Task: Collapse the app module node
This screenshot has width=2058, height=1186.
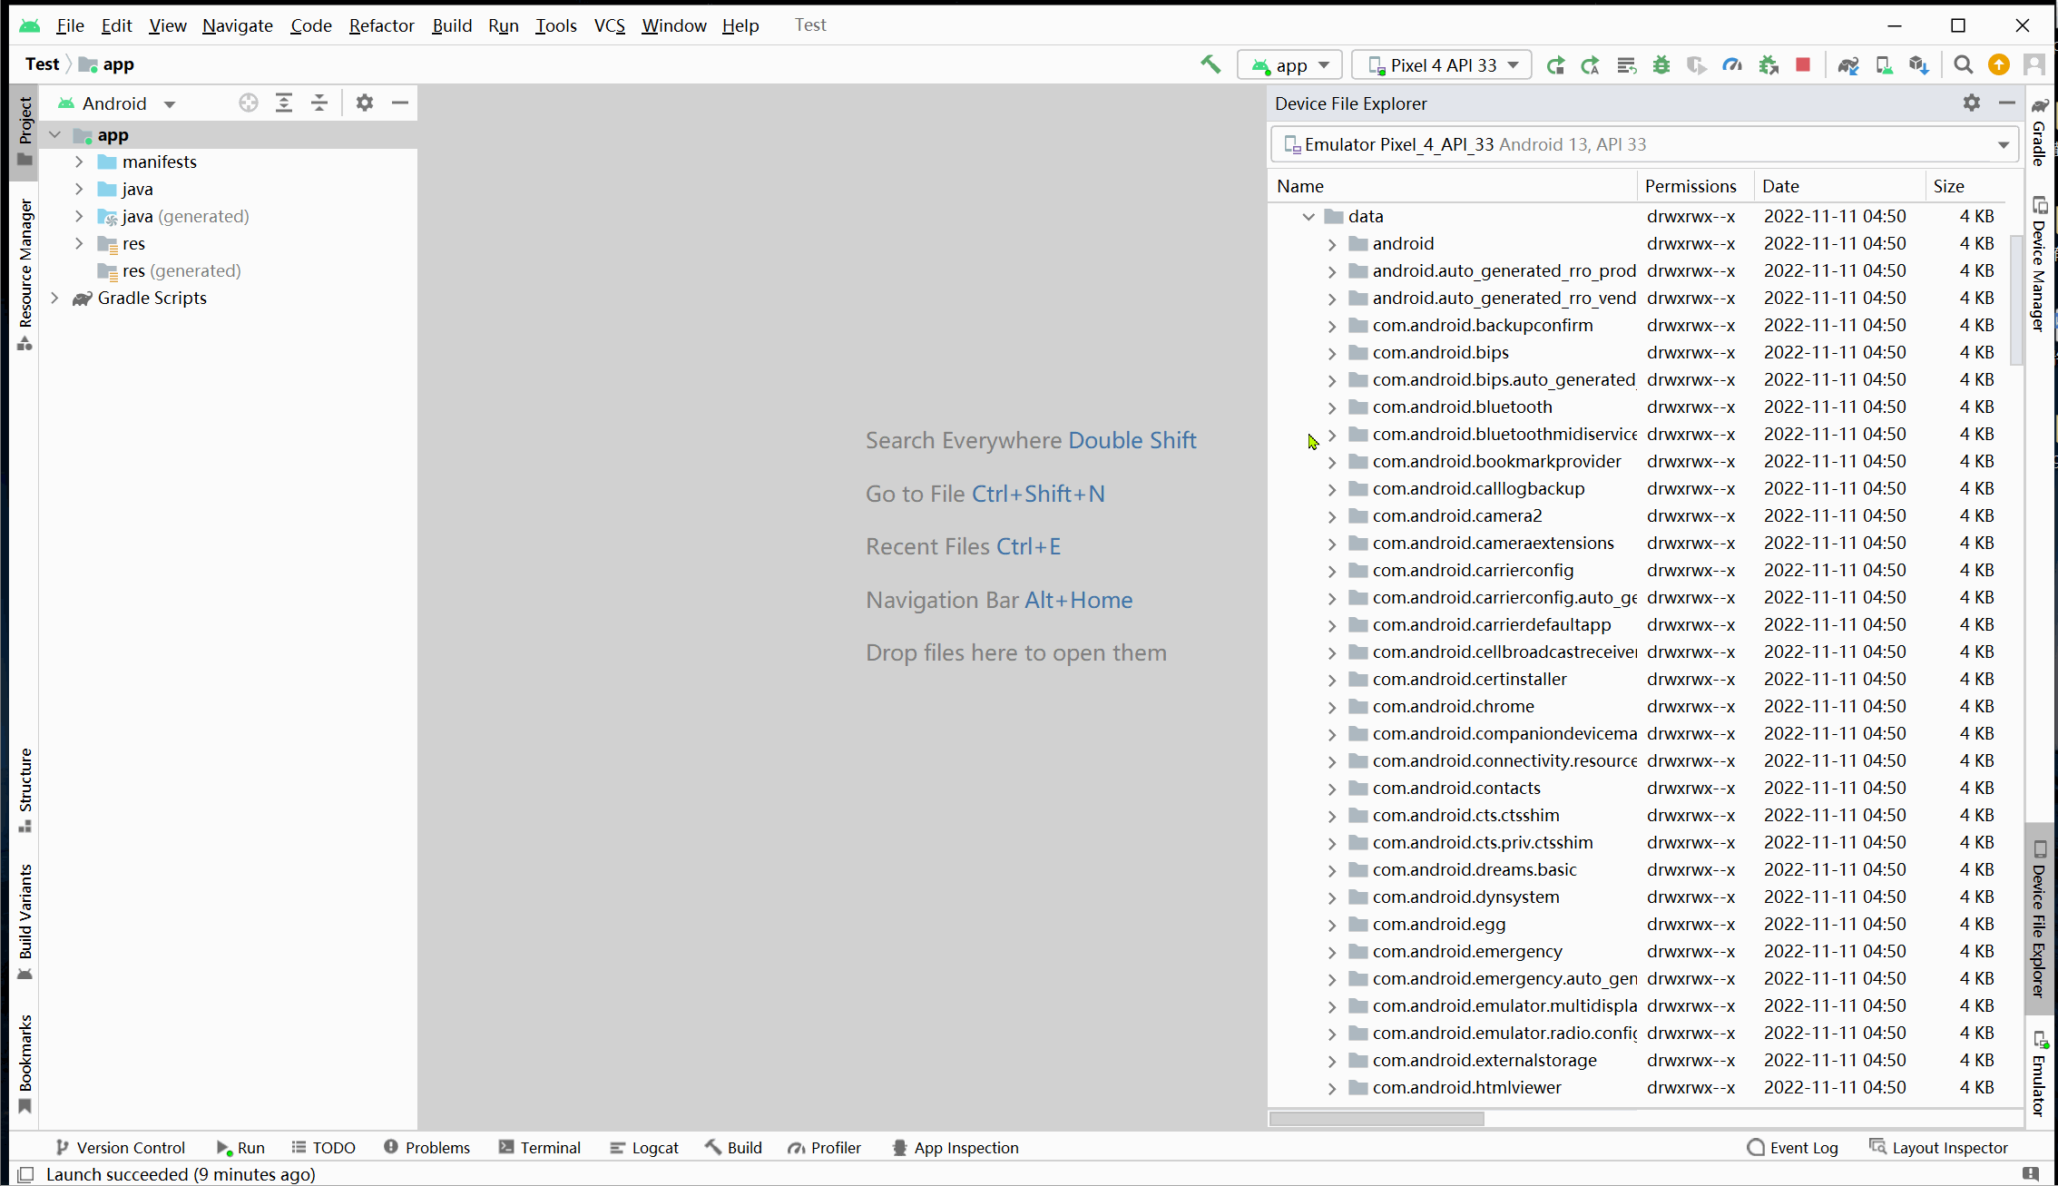Action: (x=55, y=135)
